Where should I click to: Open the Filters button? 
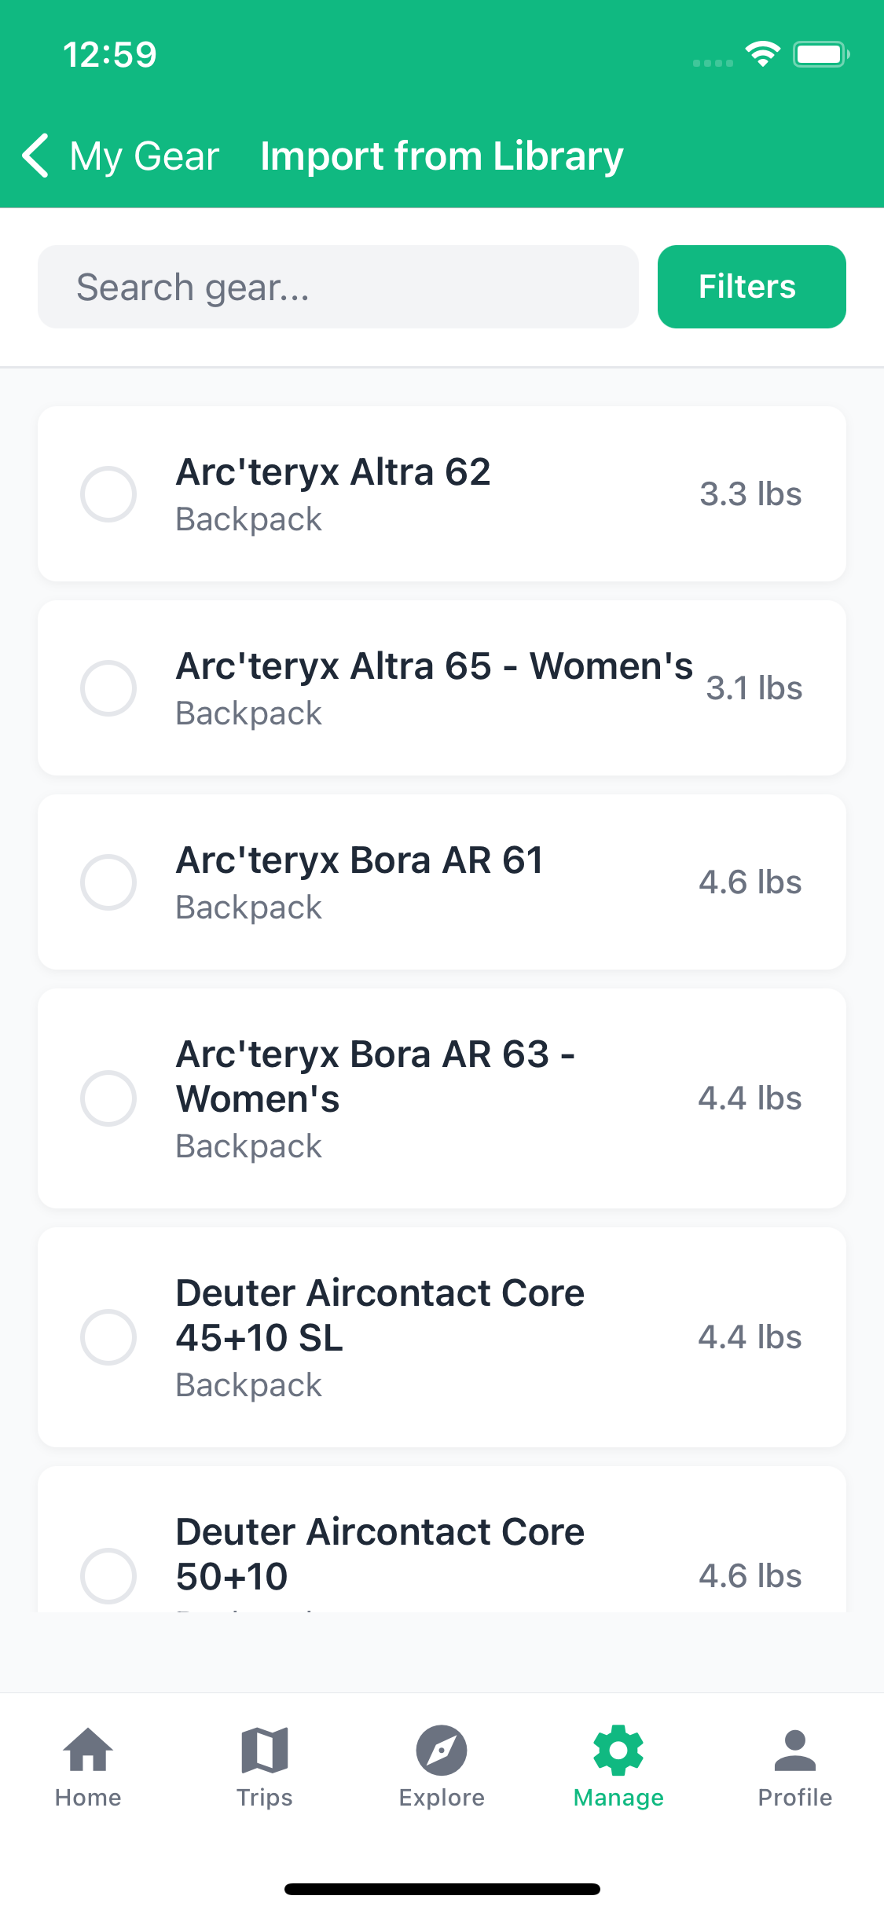coord(751,287)
